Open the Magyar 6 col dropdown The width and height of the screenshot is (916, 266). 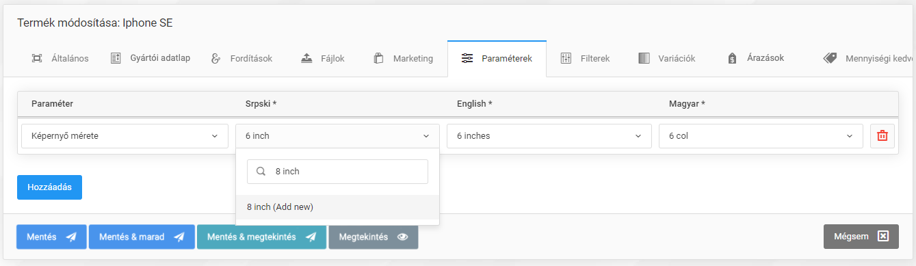[x=761, y=136]
